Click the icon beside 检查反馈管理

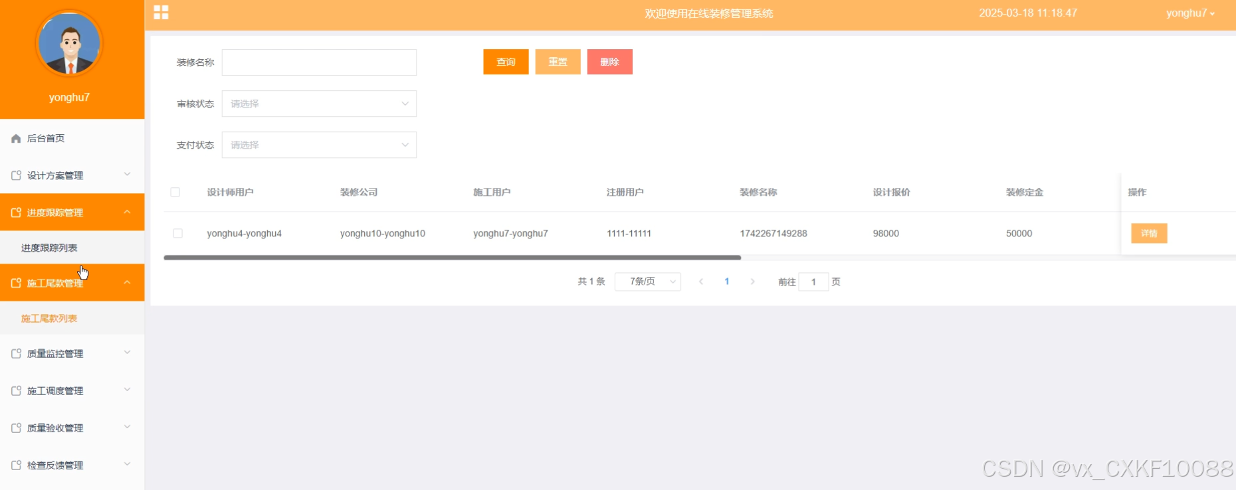[16, 465]
